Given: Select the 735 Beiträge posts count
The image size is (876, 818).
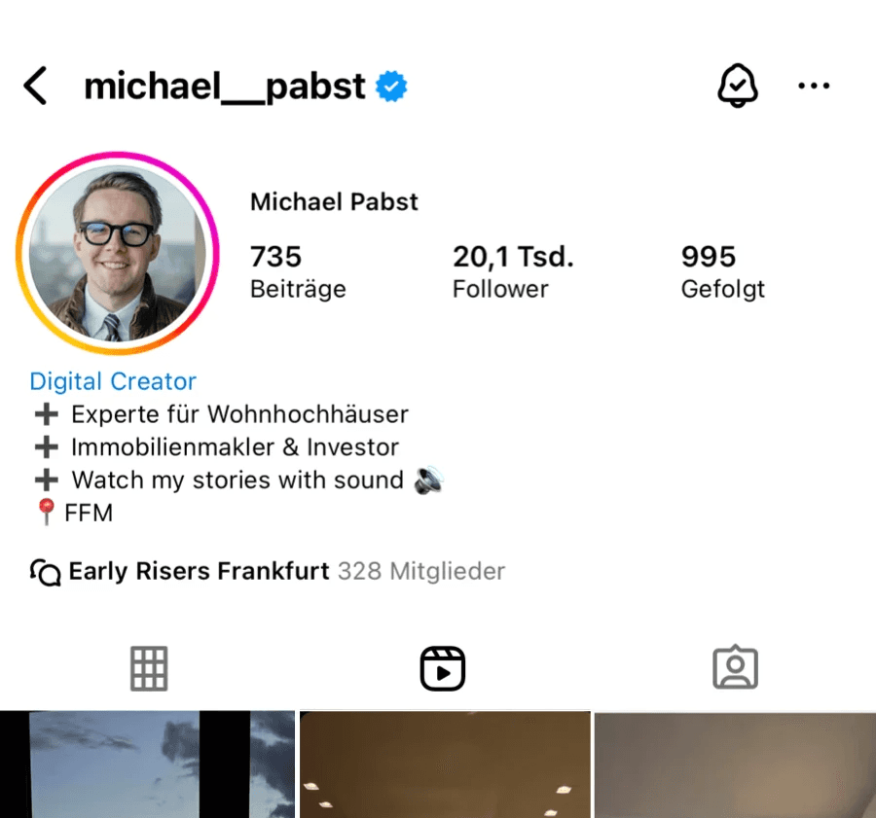Looking at the screenshot, I should (x=298, y=272).
